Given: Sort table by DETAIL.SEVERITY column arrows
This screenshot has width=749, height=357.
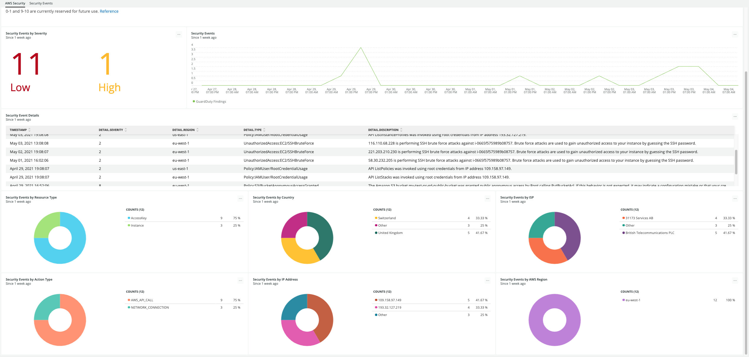Looking at the screenshot, I should tap(126, 130).
